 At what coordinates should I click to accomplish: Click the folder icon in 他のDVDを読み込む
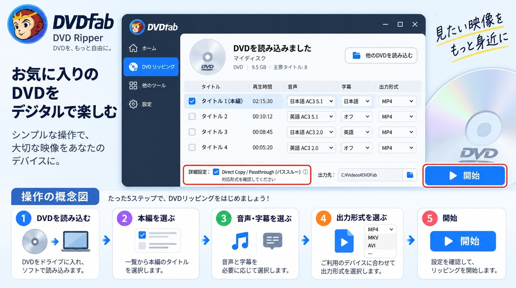(x=357, y=55)
